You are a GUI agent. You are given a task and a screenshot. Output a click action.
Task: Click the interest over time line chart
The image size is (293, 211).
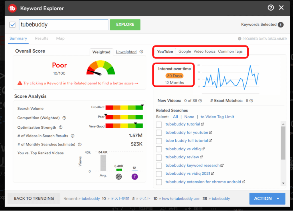pyautogui.click(x=231, y=77)
